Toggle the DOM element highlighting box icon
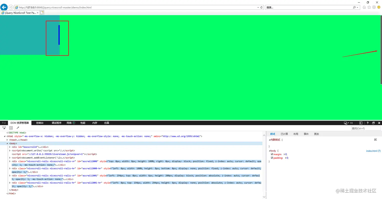This screenshot has width=382, height=199. 11,128
